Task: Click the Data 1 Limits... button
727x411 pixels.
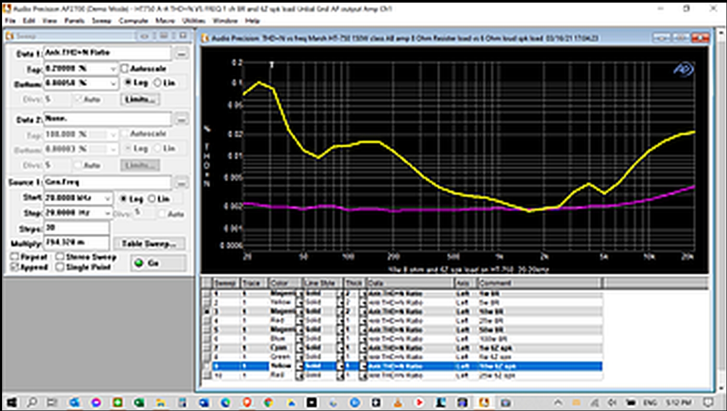Action: [140, 99]
